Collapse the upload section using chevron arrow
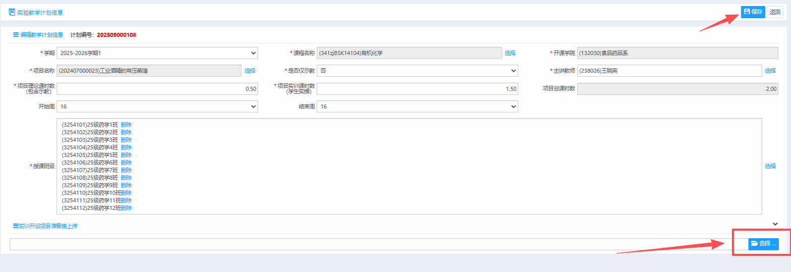The height and width of the screenshot is (272, 791). tap(775, 224)
